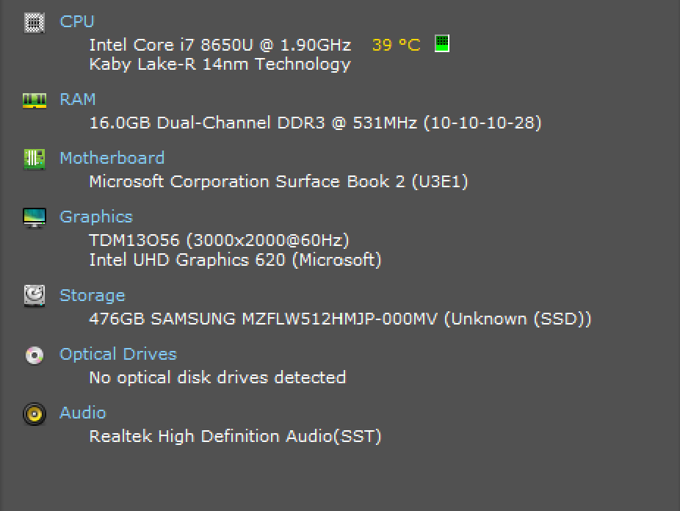Click the RAM memory stick icon
Viewport: 680px width, 511px height.
pyautogui.click(x=35, y=101)
